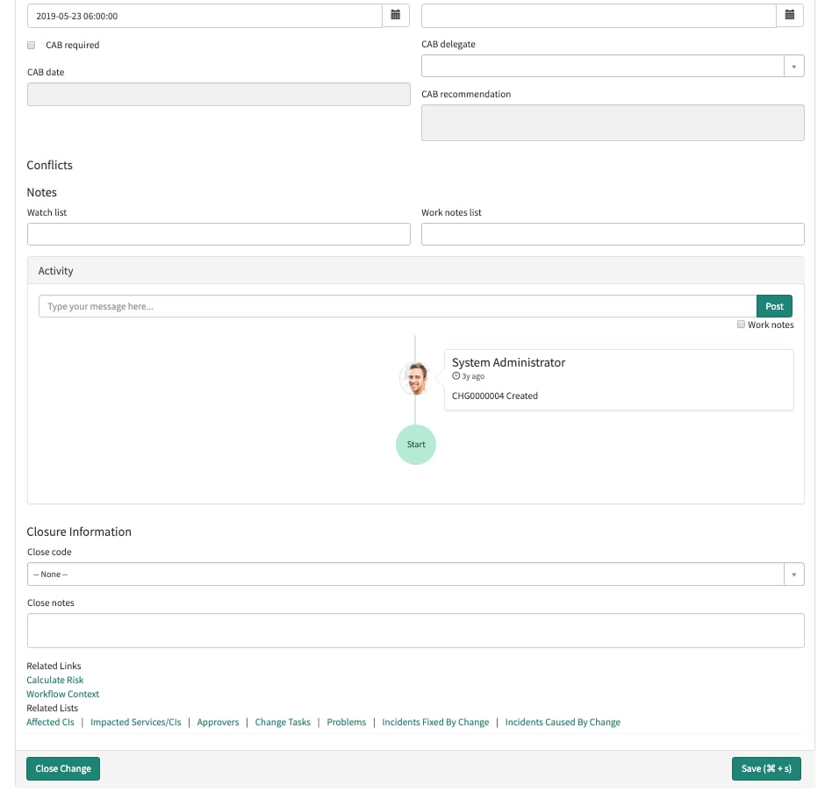Viewport: 832px width, 799px height.
Task: Click the Post button
Action: pos(774,306)
